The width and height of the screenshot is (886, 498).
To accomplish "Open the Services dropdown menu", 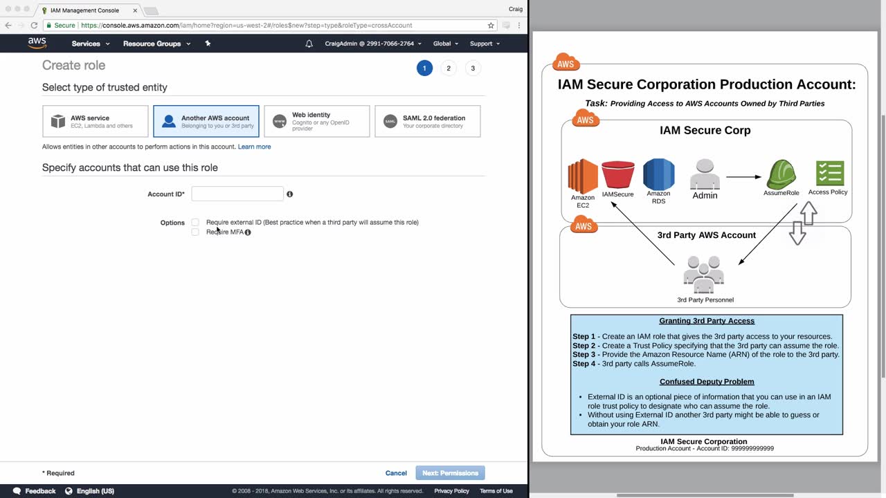I will [x=91, y=44].
